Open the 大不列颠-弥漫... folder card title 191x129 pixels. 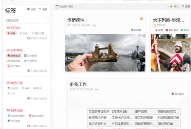tap(168, 20)
